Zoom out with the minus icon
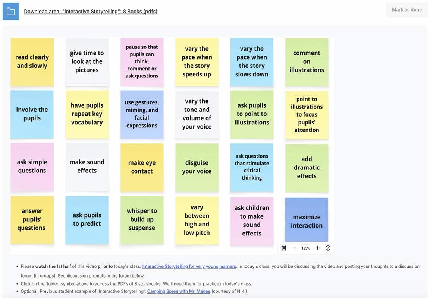Image resolution: width=430 pixels, height=298 pixels. [294, 248]
